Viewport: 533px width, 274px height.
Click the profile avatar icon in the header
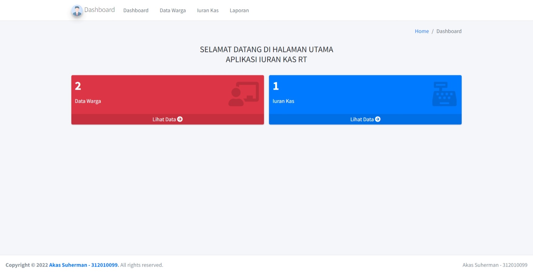[77, 10]
